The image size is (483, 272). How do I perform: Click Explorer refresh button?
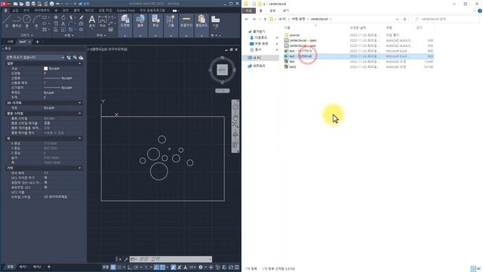(405, 19)
